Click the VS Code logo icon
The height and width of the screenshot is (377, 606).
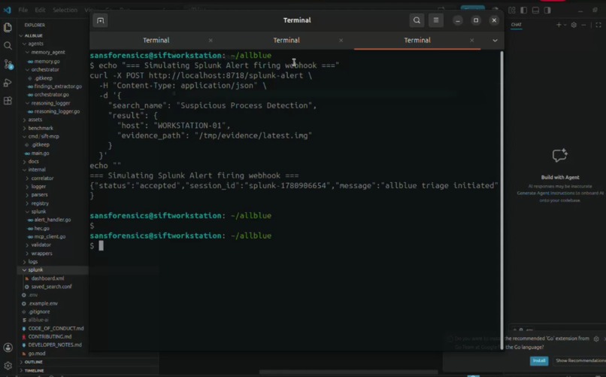point(8,10)
